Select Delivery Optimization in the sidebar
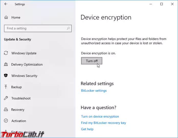 point(27,64)
